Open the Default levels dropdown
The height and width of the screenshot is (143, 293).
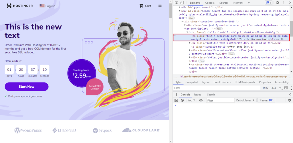click(x=245, y=100)
